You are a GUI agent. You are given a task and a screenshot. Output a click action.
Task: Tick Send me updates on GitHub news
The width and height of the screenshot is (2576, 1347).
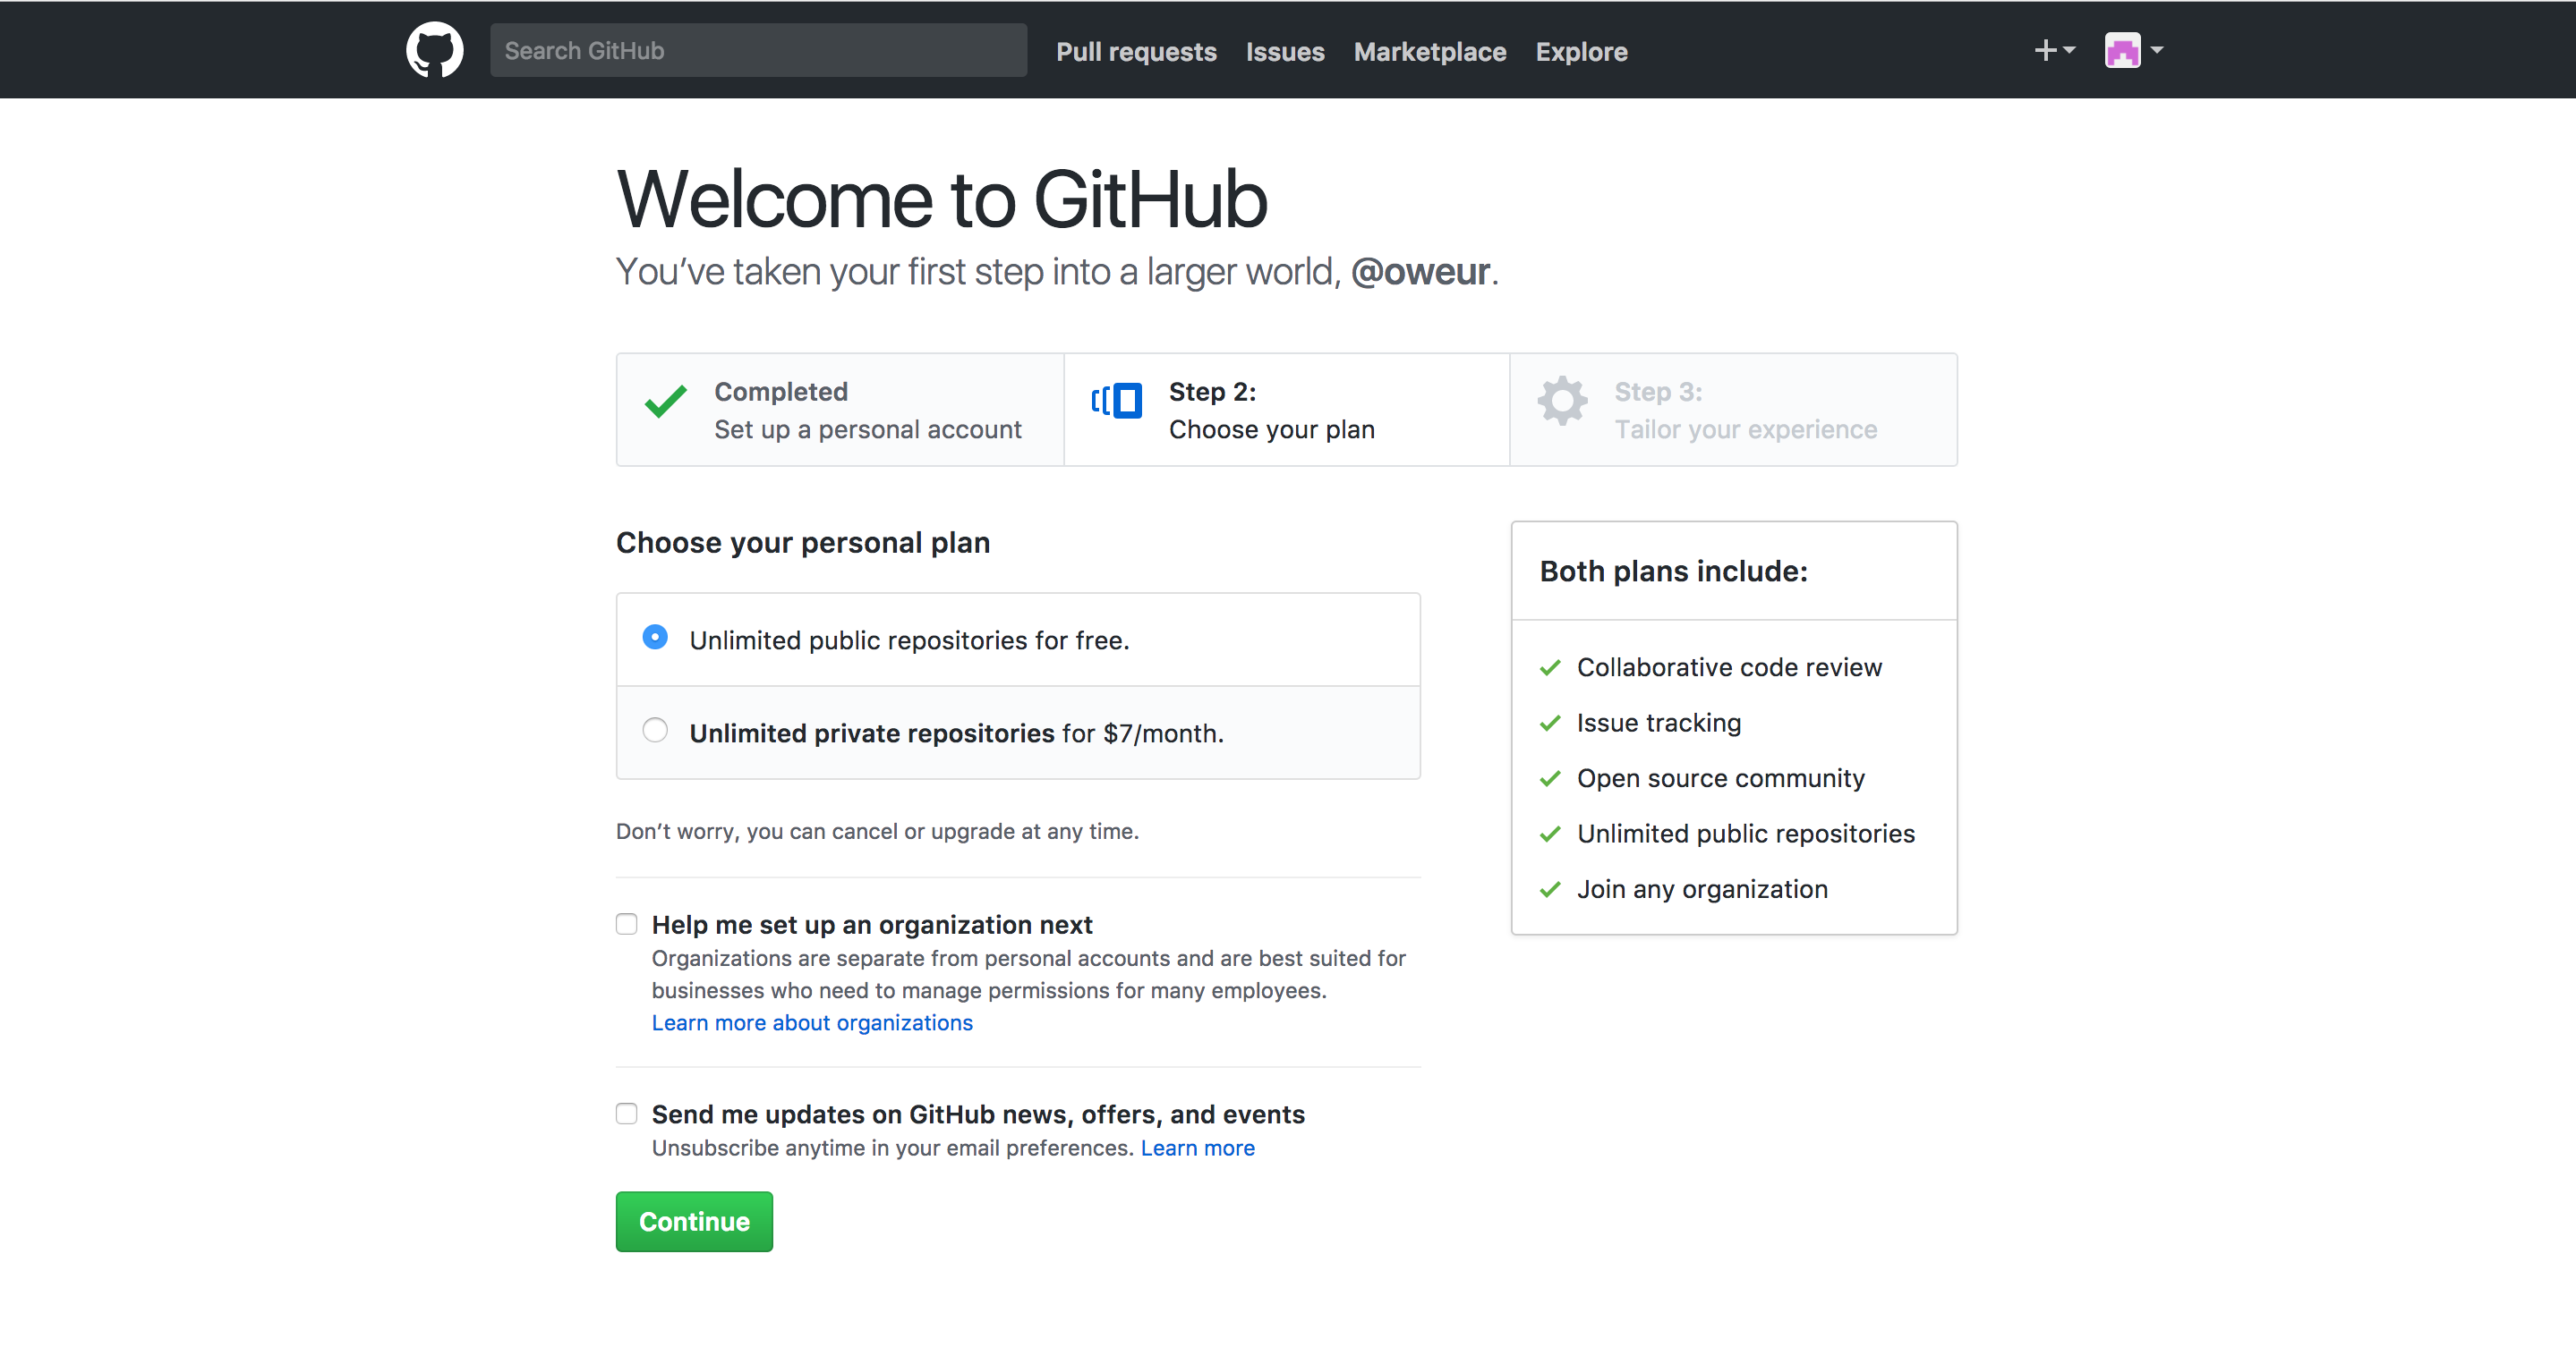627,1114
